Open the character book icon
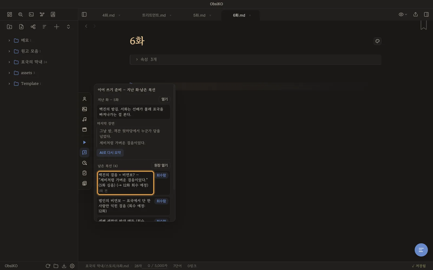433x270 pixels. (x=53, y=14)
